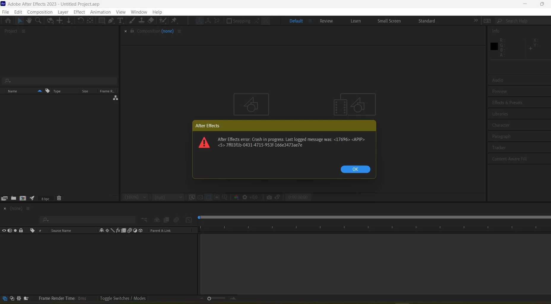
Task: Toggle the transparency grid
Action: click(200, 197)
